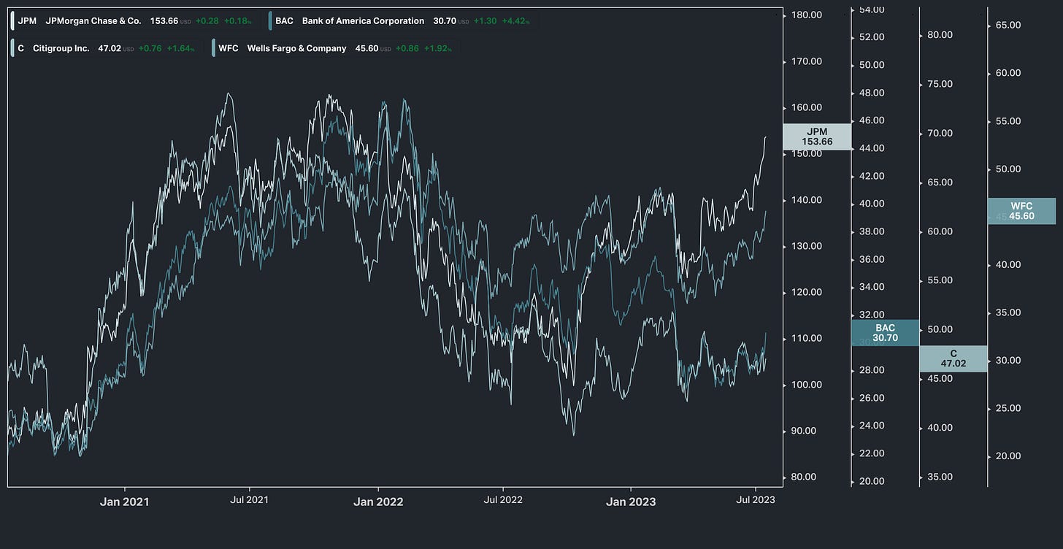Click the '47.02' price in Citigroup legend
The image size is (1063, 549).
(x=110, y=48)
